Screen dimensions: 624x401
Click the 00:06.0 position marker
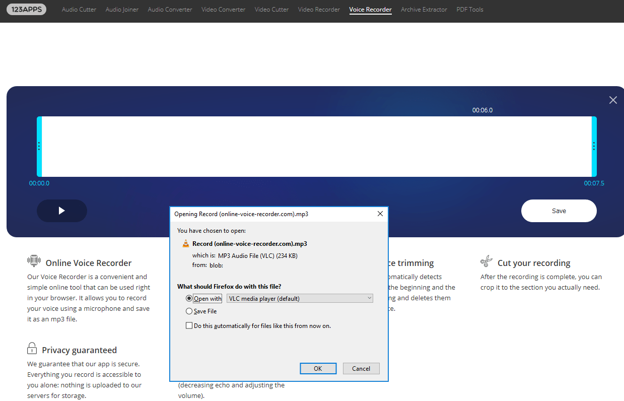point(482,110)
